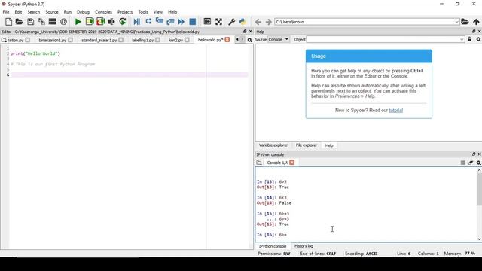
Task: Open the Source menu
Action: tap(52, 12)
